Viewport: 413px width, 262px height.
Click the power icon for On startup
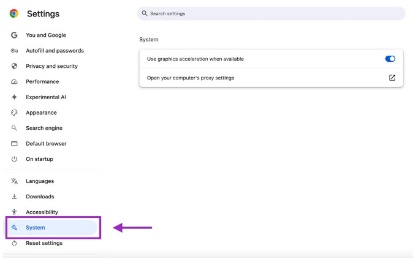pos(14,159)
